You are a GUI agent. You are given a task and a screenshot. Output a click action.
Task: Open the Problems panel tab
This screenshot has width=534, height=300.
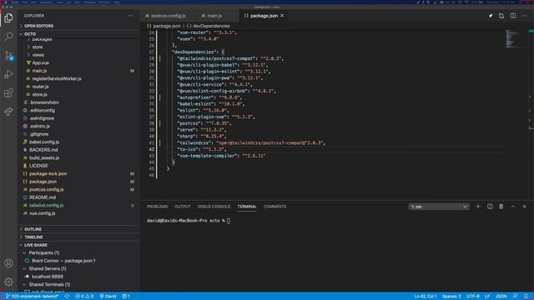tap(157, 207)
